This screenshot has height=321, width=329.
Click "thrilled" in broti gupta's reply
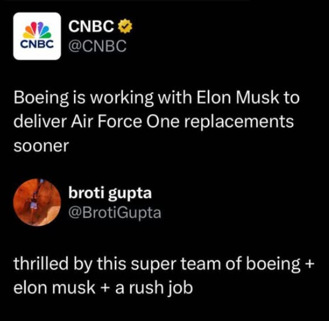(x=41, y=263)
